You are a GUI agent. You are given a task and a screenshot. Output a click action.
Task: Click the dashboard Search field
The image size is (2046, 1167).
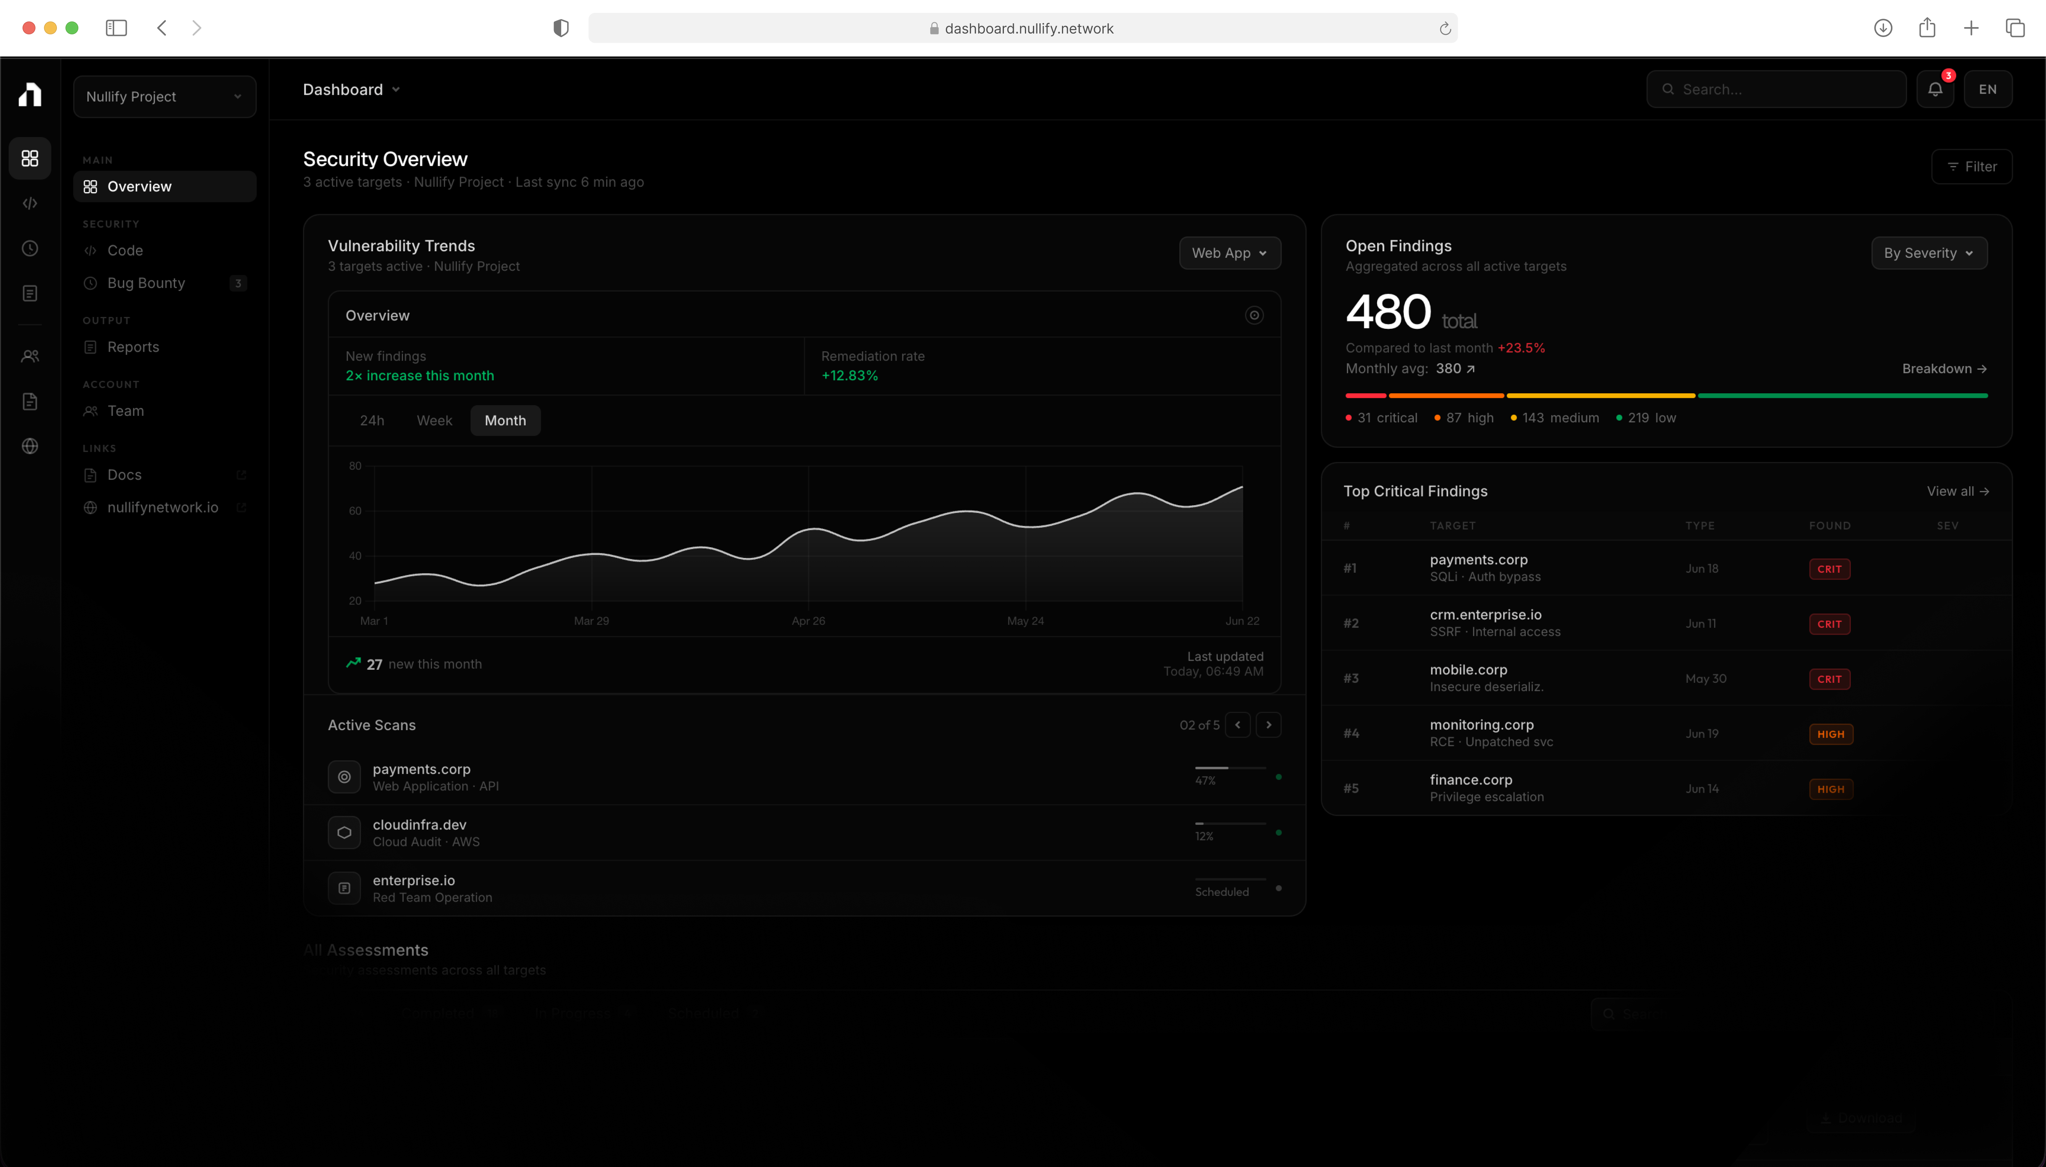tap(1776, 89)
